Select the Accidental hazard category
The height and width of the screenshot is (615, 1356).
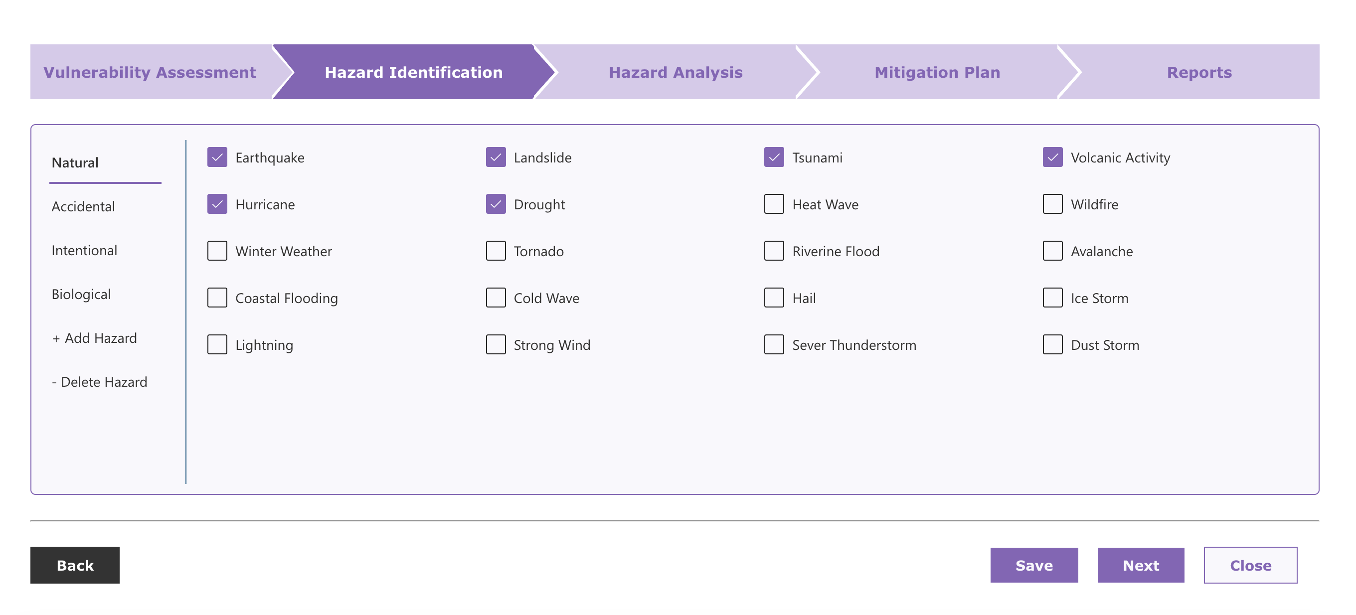coord(83,207)
